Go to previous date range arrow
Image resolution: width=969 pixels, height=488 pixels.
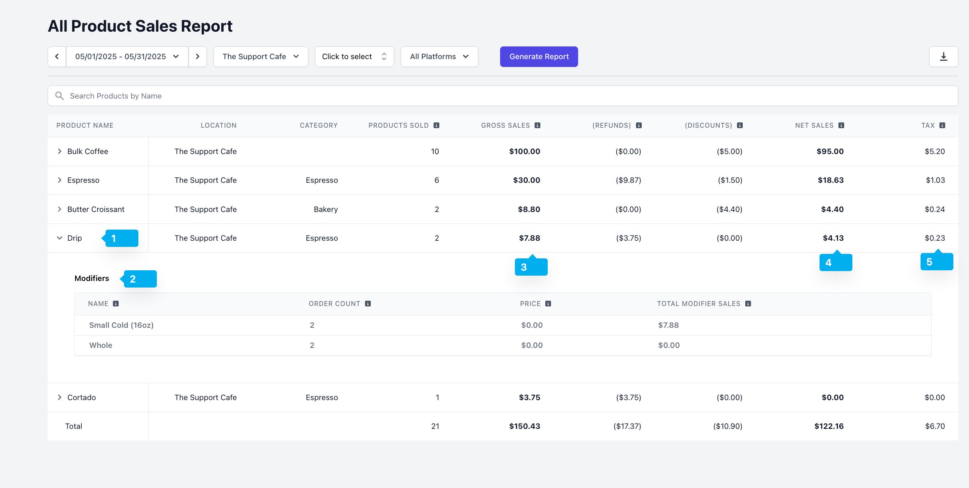click(57, 57)
